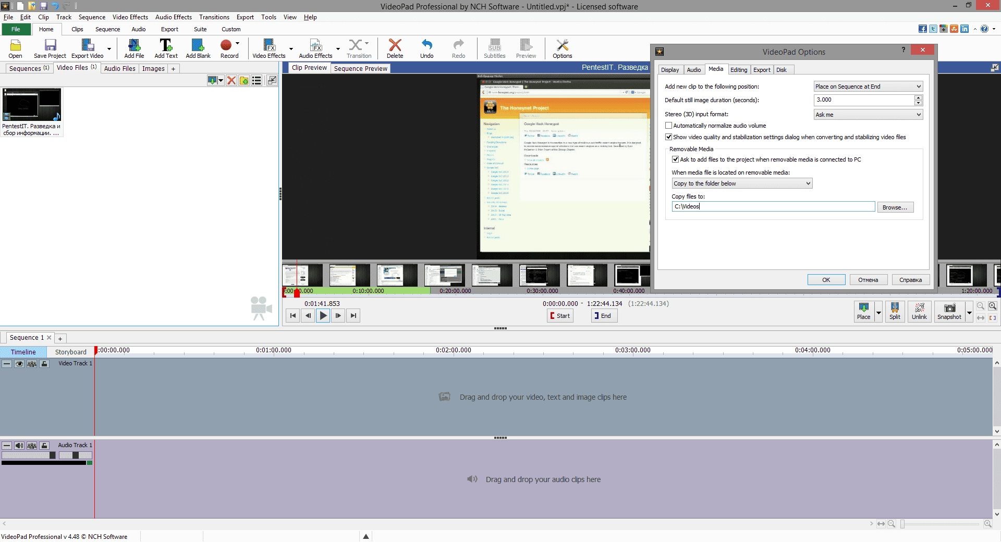Open the Audio Effects tool
Viewport: 1001px width, 542px height.
point(315,48)
